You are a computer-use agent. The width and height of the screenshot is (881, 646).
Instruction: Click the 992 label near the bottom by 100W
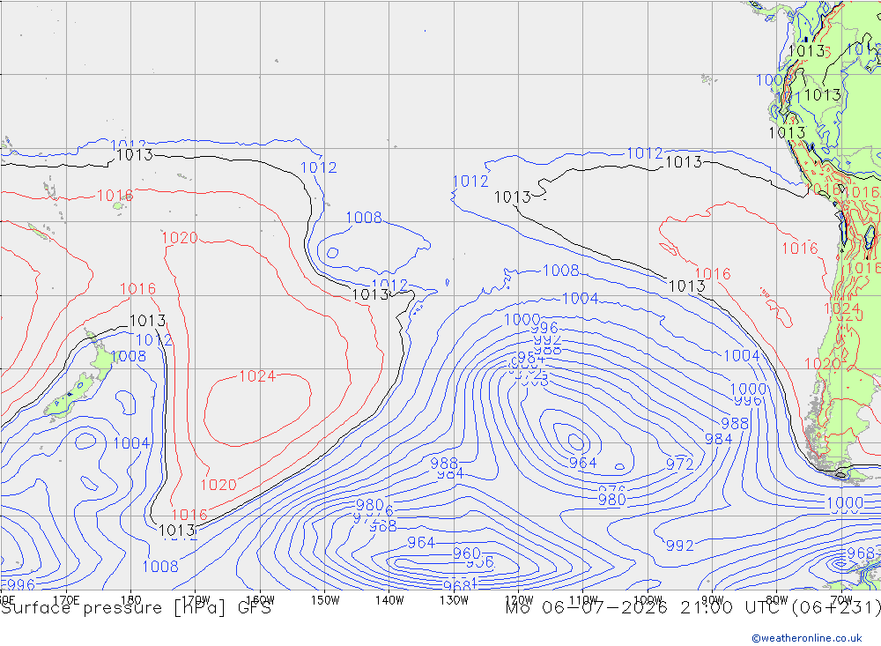click(x=680, y=546)
